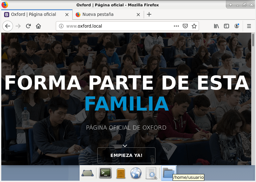Show site information for oxford.local
This screenshot has height=182, width=256.
[61, 26]
